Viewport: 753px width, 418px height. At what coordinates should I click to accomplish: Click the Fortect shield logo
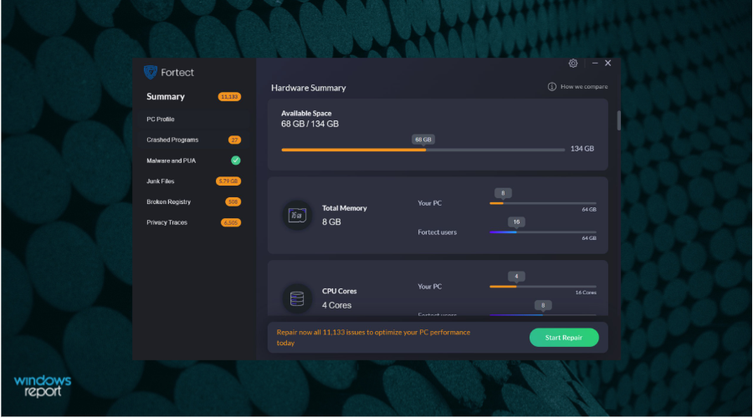pos(151,73)
